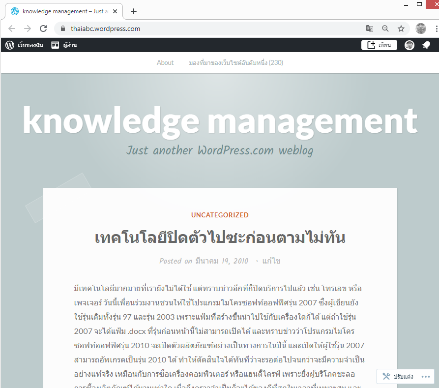Viewport: 439px width, 388px height.
Task: Open the WordPress 'เว็บของฉัน' (My Site) menu
Action: pos(24,45)
